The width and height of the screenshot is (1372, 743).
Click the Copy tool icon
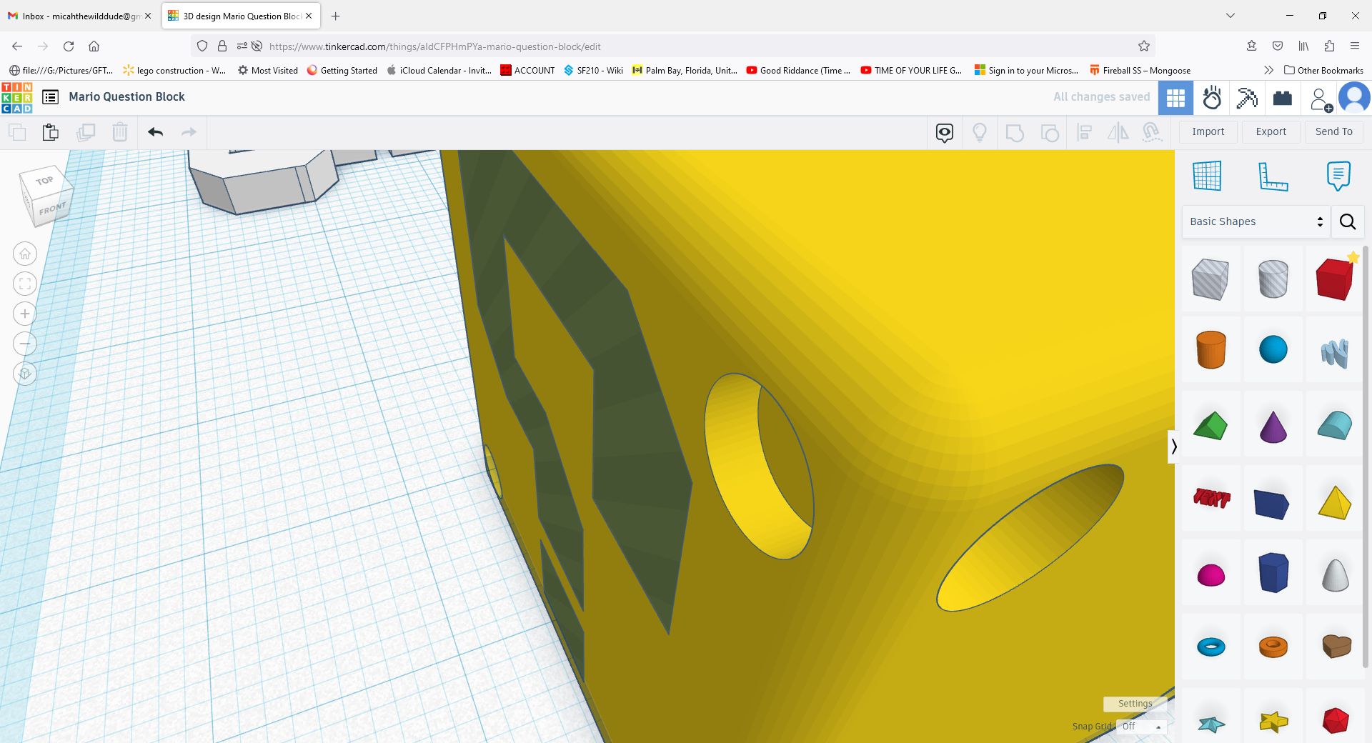coord(17,132)
